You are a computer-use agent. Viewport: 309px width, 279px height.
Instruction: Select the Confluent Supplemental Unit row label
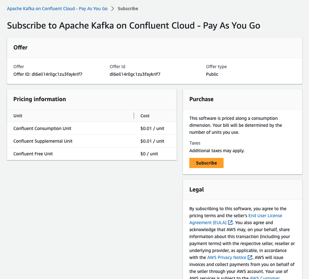tap(43, 141)
